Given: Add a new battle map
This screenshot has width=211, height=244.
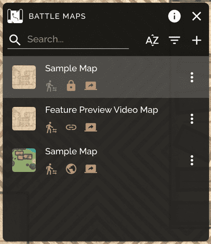Looking at the screenshot, I should click(x=197, y=40).
